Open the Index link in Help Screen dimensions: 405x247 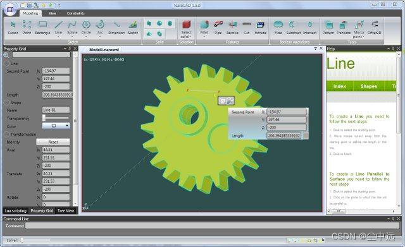click(339, 86)
